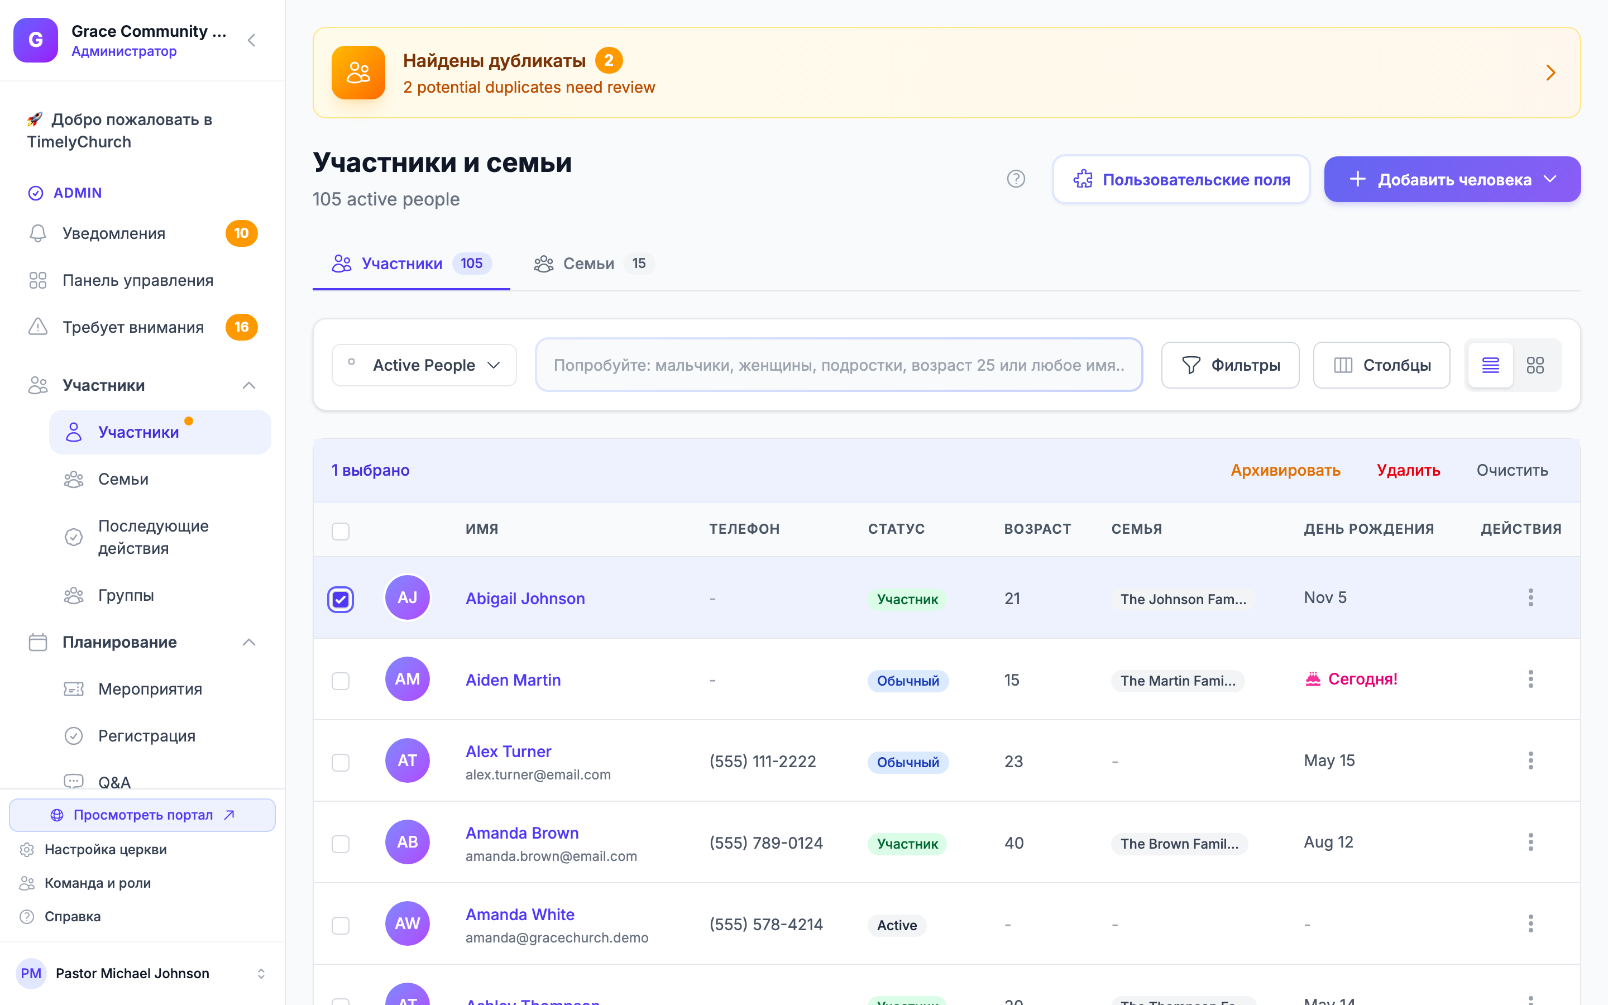Click the ADMIN label in sidebar
The height and width of the screenshot is (1005, 1608).
point(77,193)
